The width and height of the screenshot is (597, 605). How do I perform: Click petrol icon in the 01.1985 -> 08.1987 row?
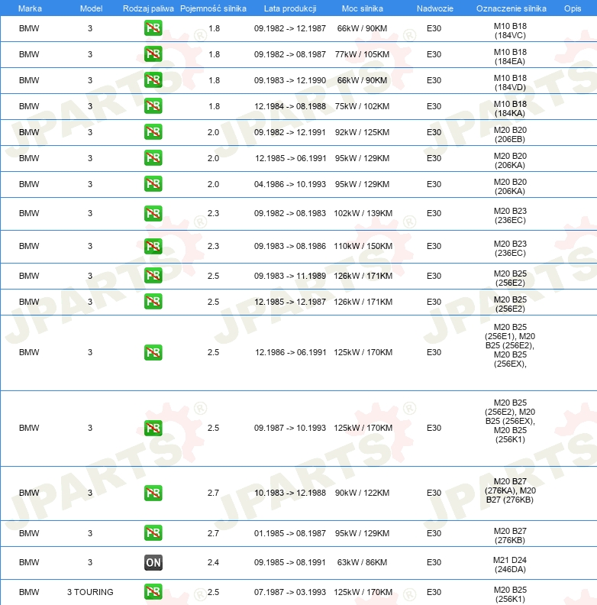click(153, 533)
